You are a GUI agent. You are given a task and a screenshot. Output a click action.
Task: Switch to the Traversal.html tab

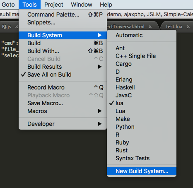click(125, 27)
